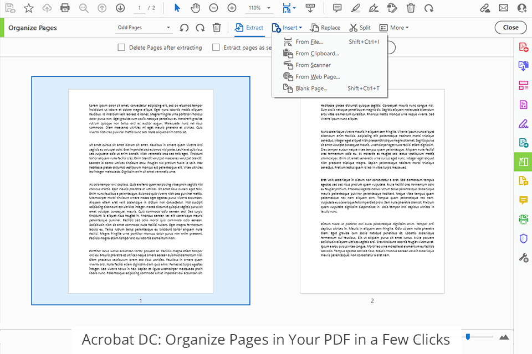Viewport: 532px width, 354px height.
Task: Click active Organize Pages sidebar icon
Action: coord(523,162)
